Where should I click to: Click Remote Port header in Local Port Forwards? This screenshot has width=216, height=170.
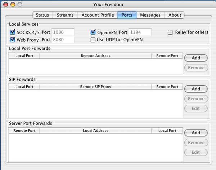click(167, 56)
